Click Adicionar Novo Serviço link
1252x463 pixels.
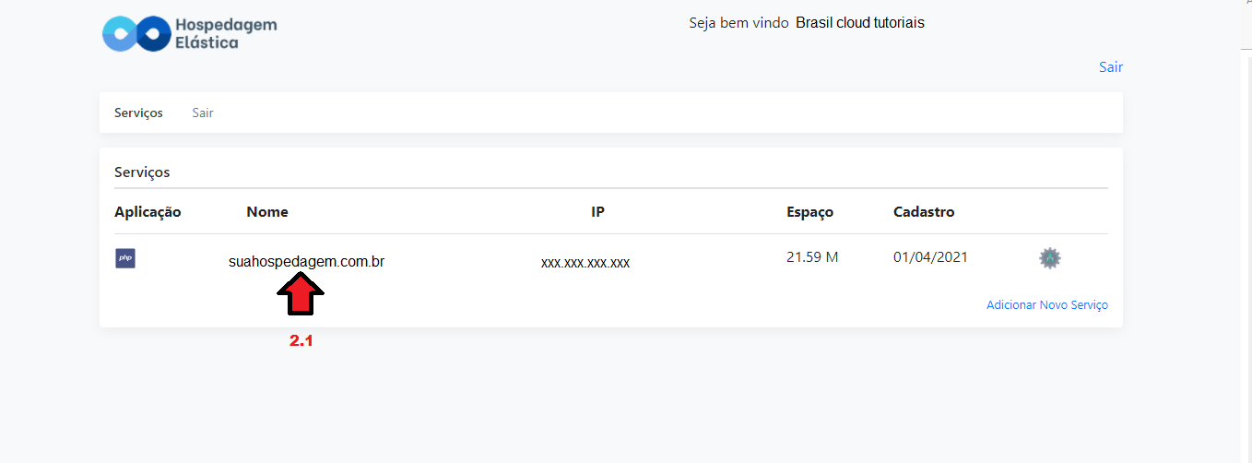1047,305
